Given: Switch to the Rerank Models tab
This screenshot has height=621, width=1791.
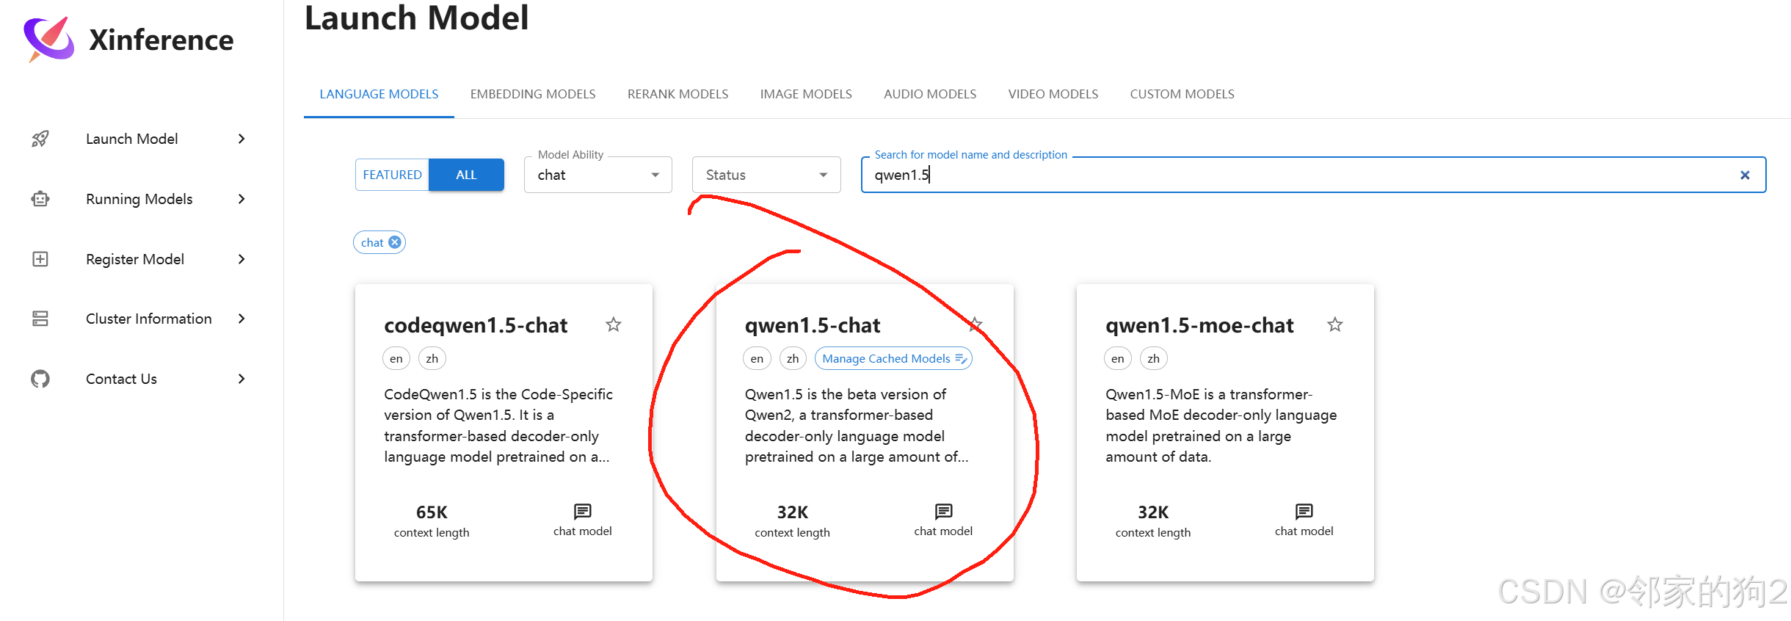Looking at the screenshot, I should coord(677,94).
